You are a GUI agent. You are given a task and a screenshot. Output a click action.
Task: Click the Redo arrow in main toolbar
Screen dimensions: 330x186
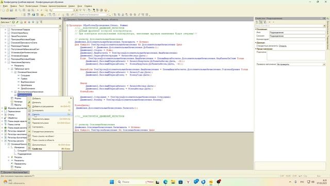[x=41, y=10]
